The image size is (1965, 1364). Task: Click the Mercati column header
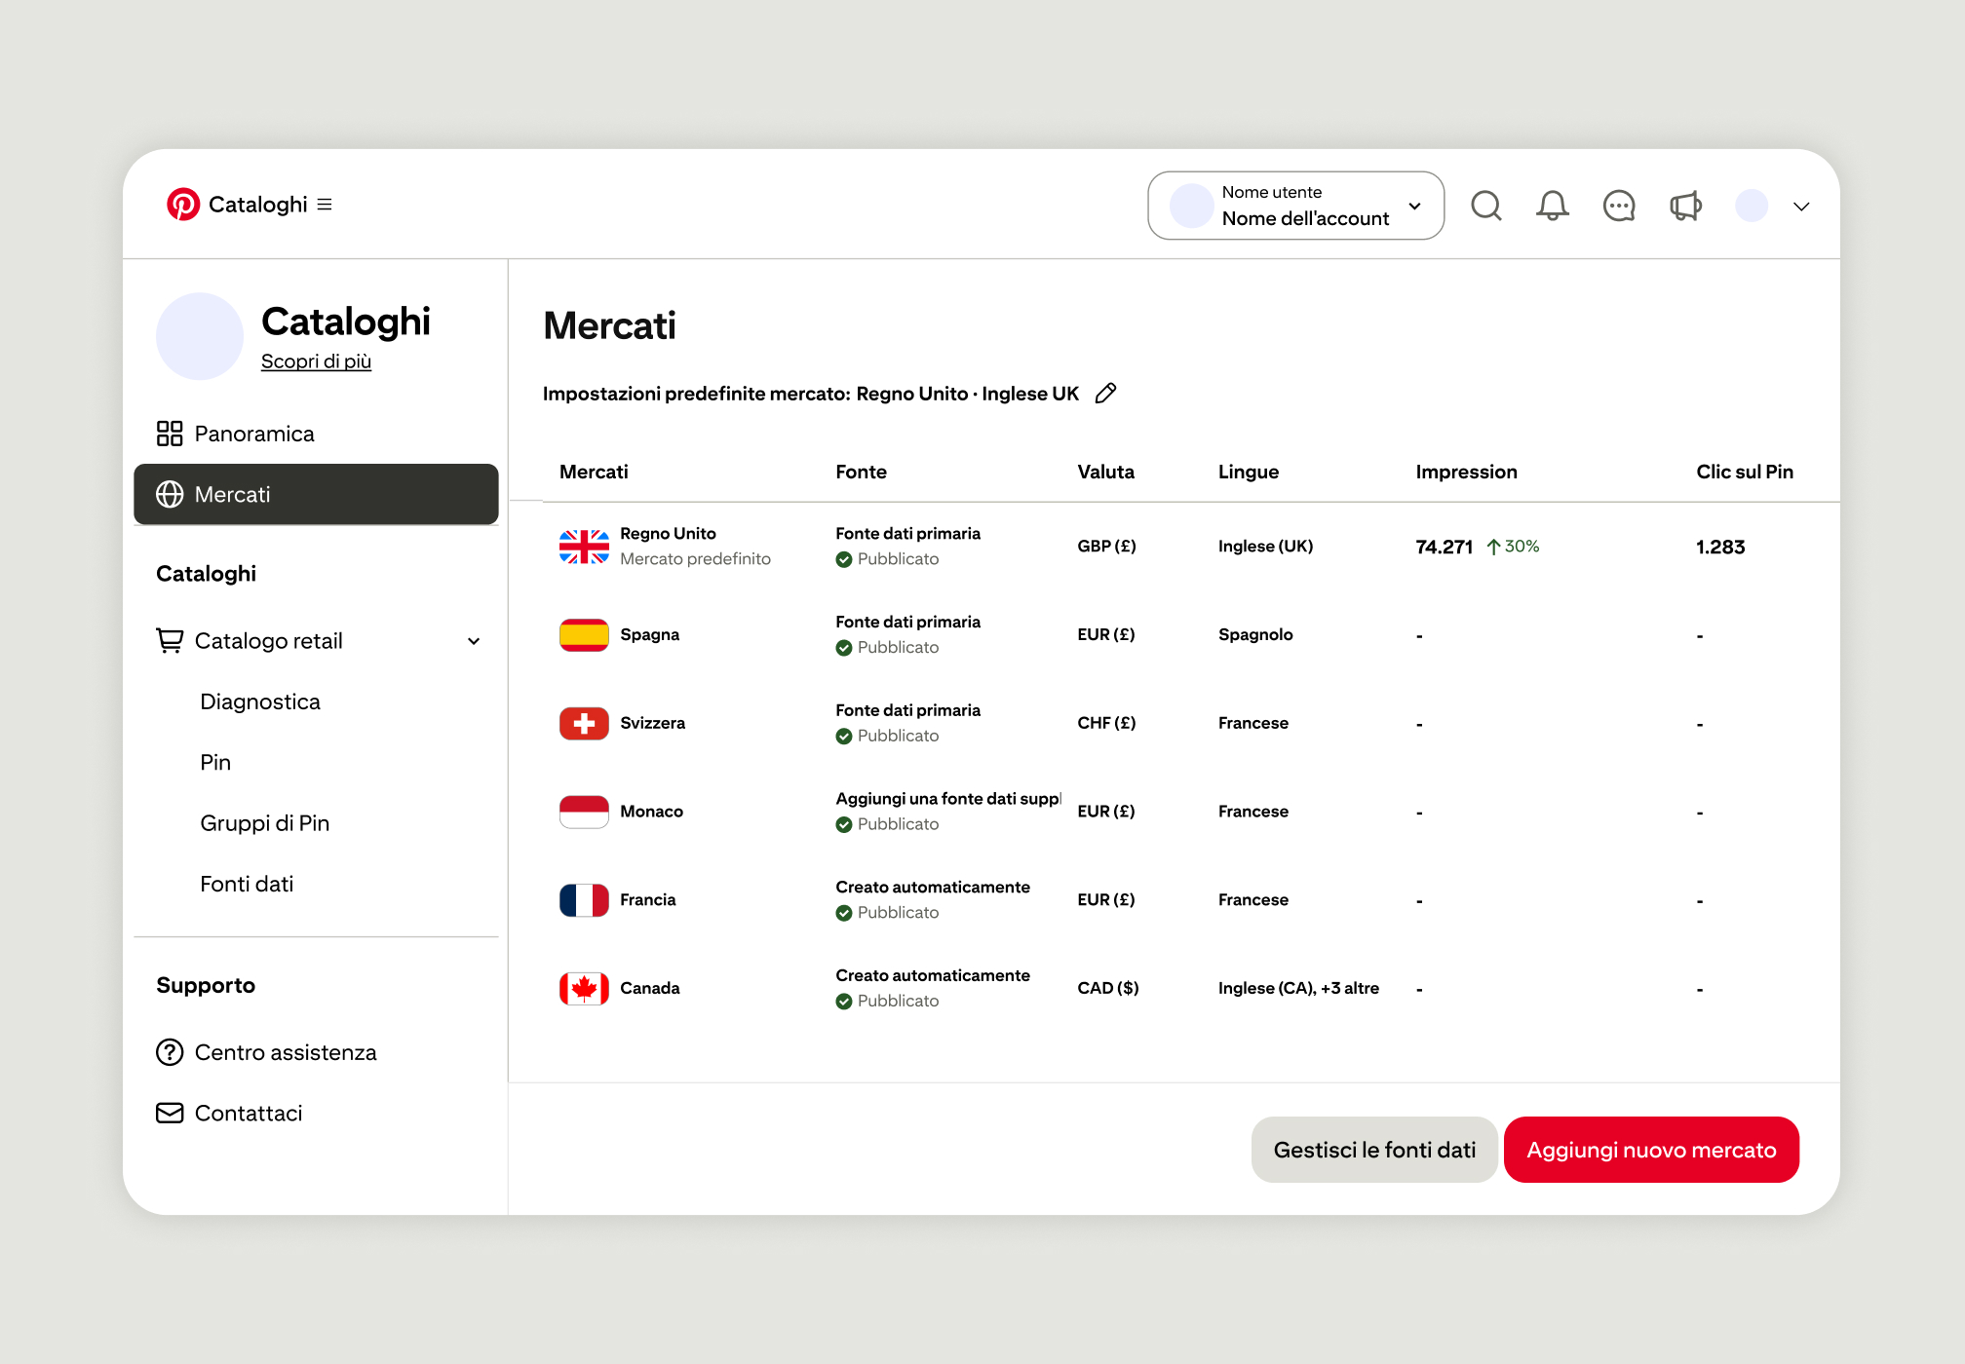pos(594,472)
